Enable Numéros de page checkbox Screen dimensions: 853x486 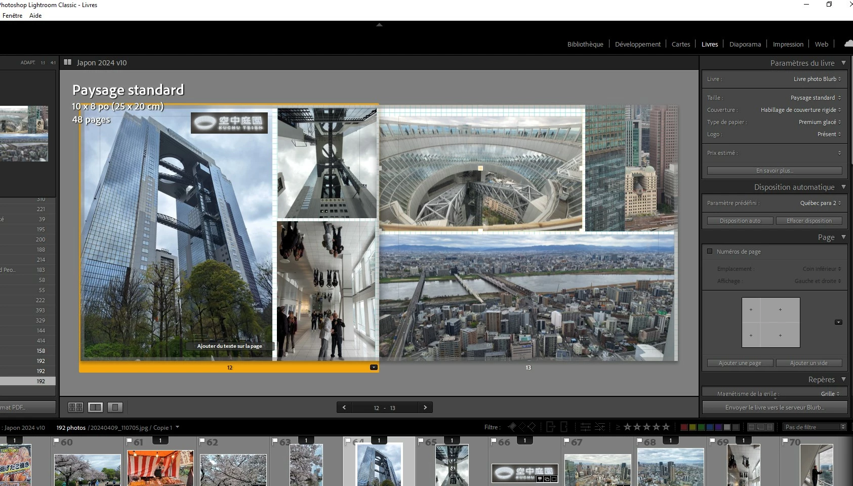tap(710, 251)
